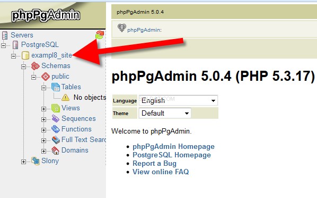
Task: Expand the Full Text Search node
Action: point(43,140)
